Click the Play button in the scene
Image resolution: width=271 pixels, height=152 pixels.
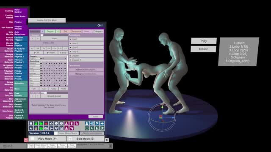(204, 41)
